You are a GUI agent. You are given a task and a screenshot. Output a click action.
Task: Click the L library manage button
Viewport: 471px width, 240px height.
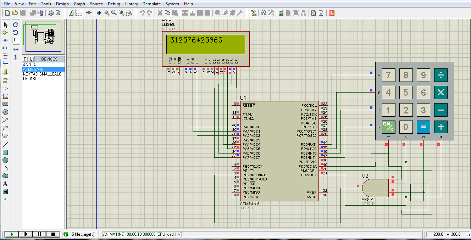click(x=31, y=59)
